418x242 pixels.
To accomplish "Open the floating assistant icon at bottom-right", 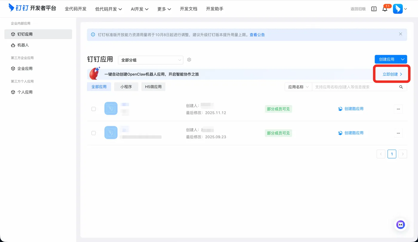I will 400,224.
